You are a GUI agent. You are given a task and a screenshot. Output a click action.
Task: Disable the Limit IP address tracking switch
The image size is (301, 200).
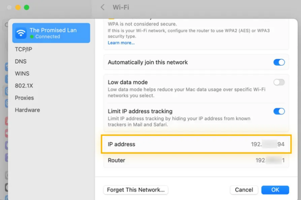click(x=279, y=111)
